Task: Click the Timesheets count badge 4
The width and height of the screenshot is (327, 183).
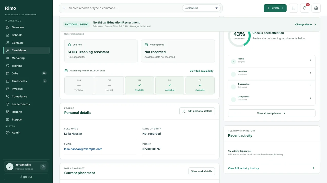Action: (x=45, y=81)
